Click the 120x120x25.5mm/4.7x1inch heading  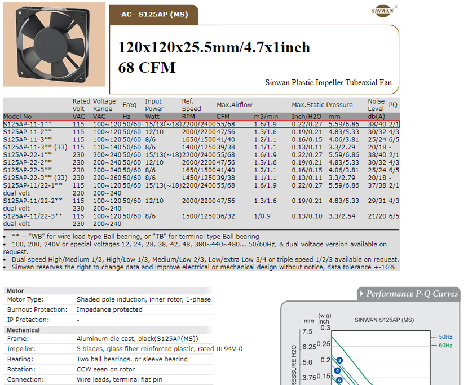pyautogui.click(x=214, y=47)
